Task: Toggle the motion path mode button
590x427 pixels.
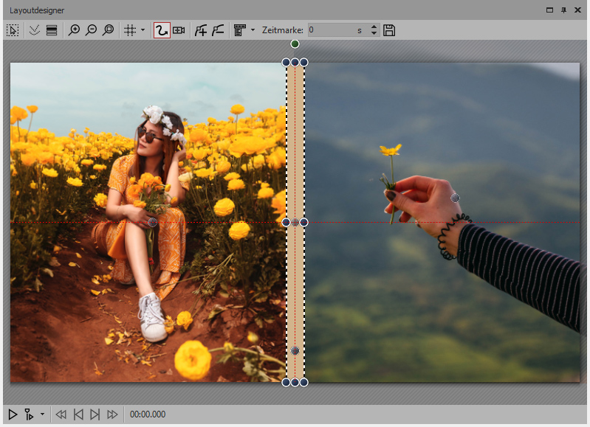Action: pyautogui.click(x=161, y=30)
